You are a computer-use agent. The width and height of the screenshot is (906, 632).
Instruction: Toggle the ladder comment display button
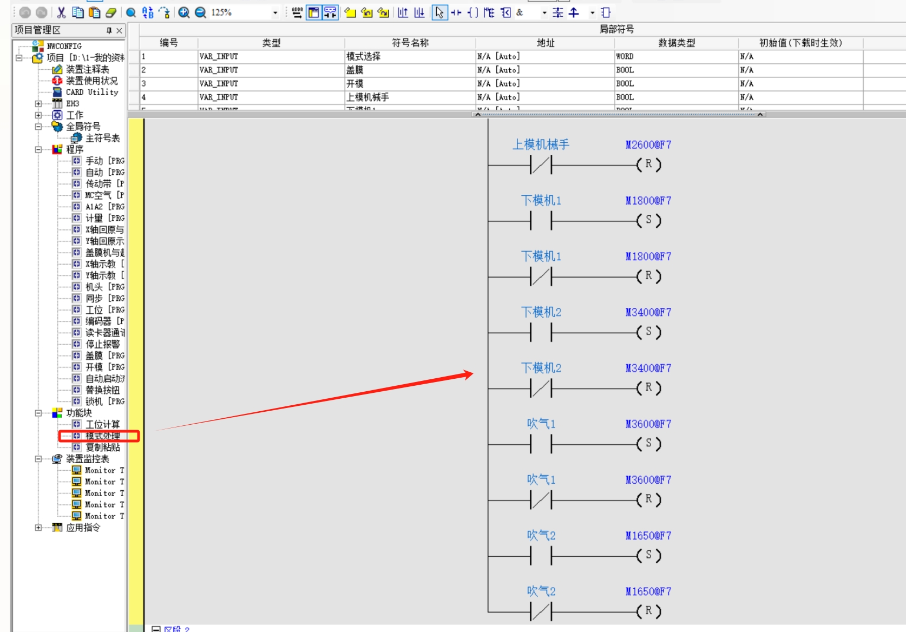[330, 12]
